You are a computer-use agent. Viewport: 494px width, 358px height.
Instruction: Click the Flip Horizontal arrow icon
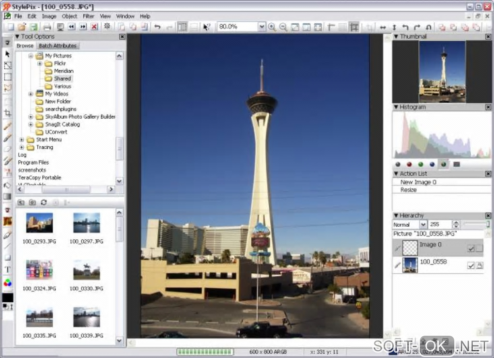pos(383,27)
